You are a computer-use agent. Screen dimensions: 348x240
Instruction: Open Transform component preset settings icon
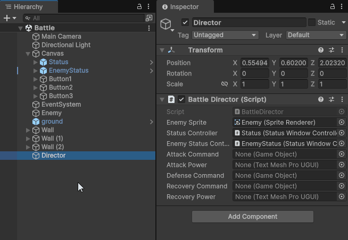coord(331,50)
